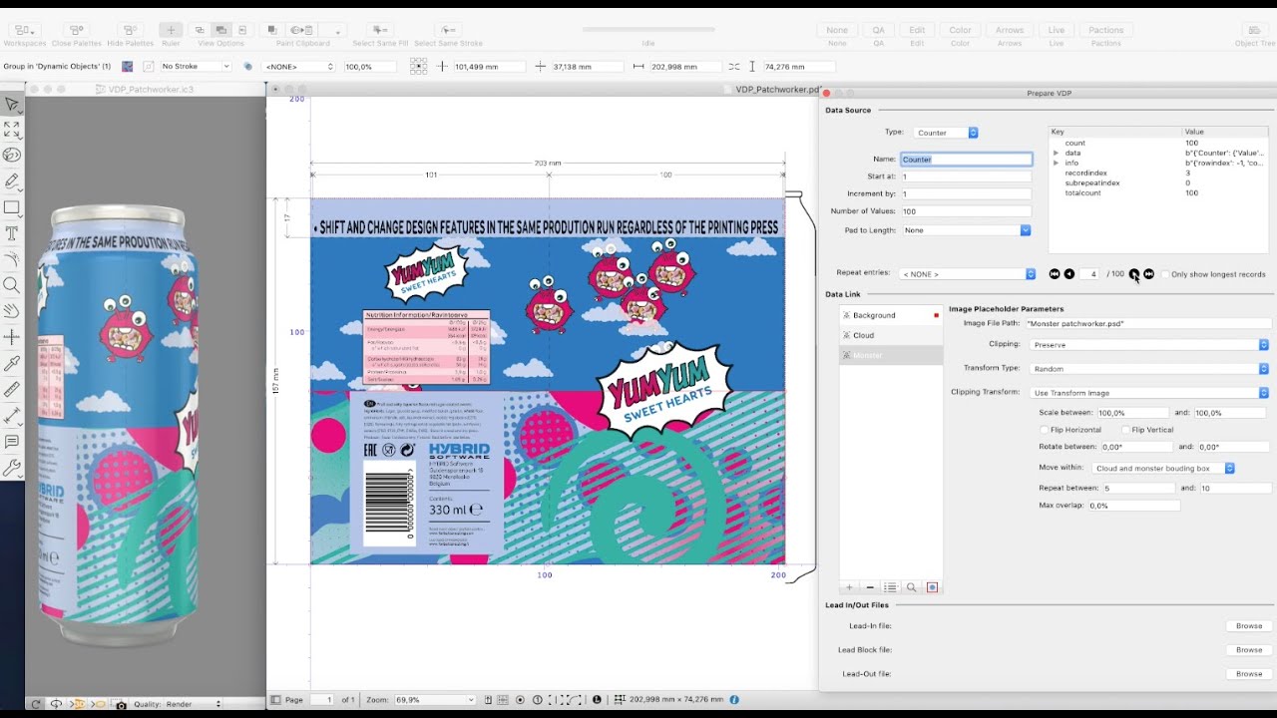Open the Pad to Length dropdown
This screenshot has height=718, width=1277.
coord(966,230)
